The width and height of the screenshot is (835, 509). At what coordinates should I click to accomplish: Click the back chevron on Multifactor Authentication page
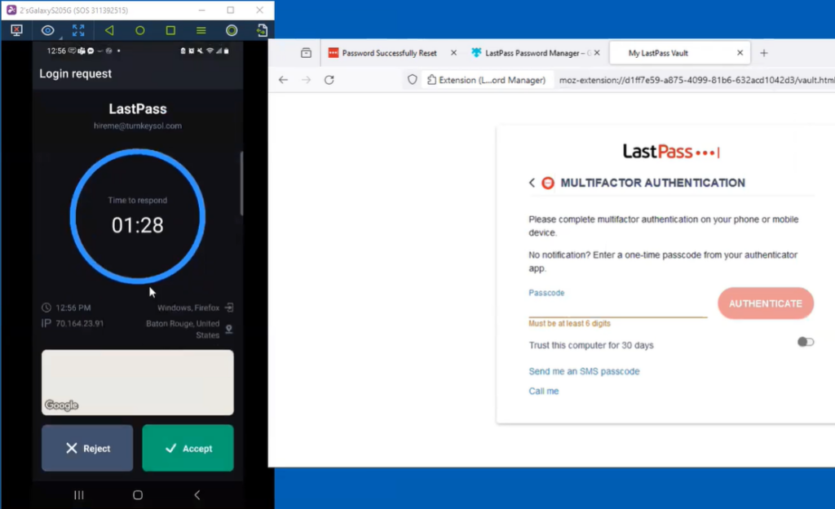click(532, 183)
